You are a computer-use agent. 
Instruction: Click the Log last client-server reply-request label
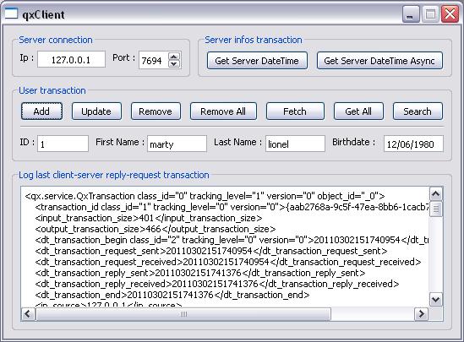click(114, 175)
